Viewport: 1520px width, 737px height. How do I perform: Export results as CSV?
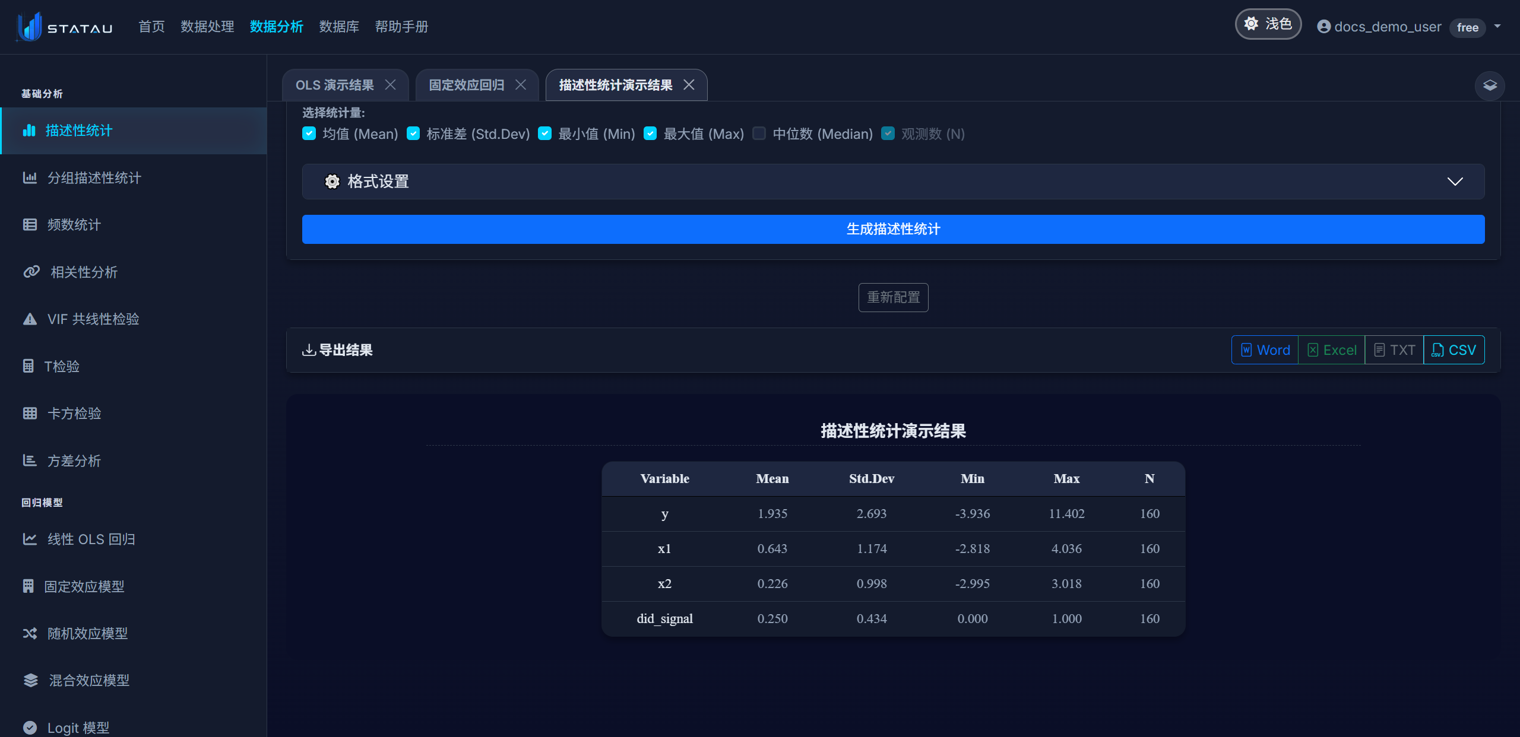(x=1453, y=350)
